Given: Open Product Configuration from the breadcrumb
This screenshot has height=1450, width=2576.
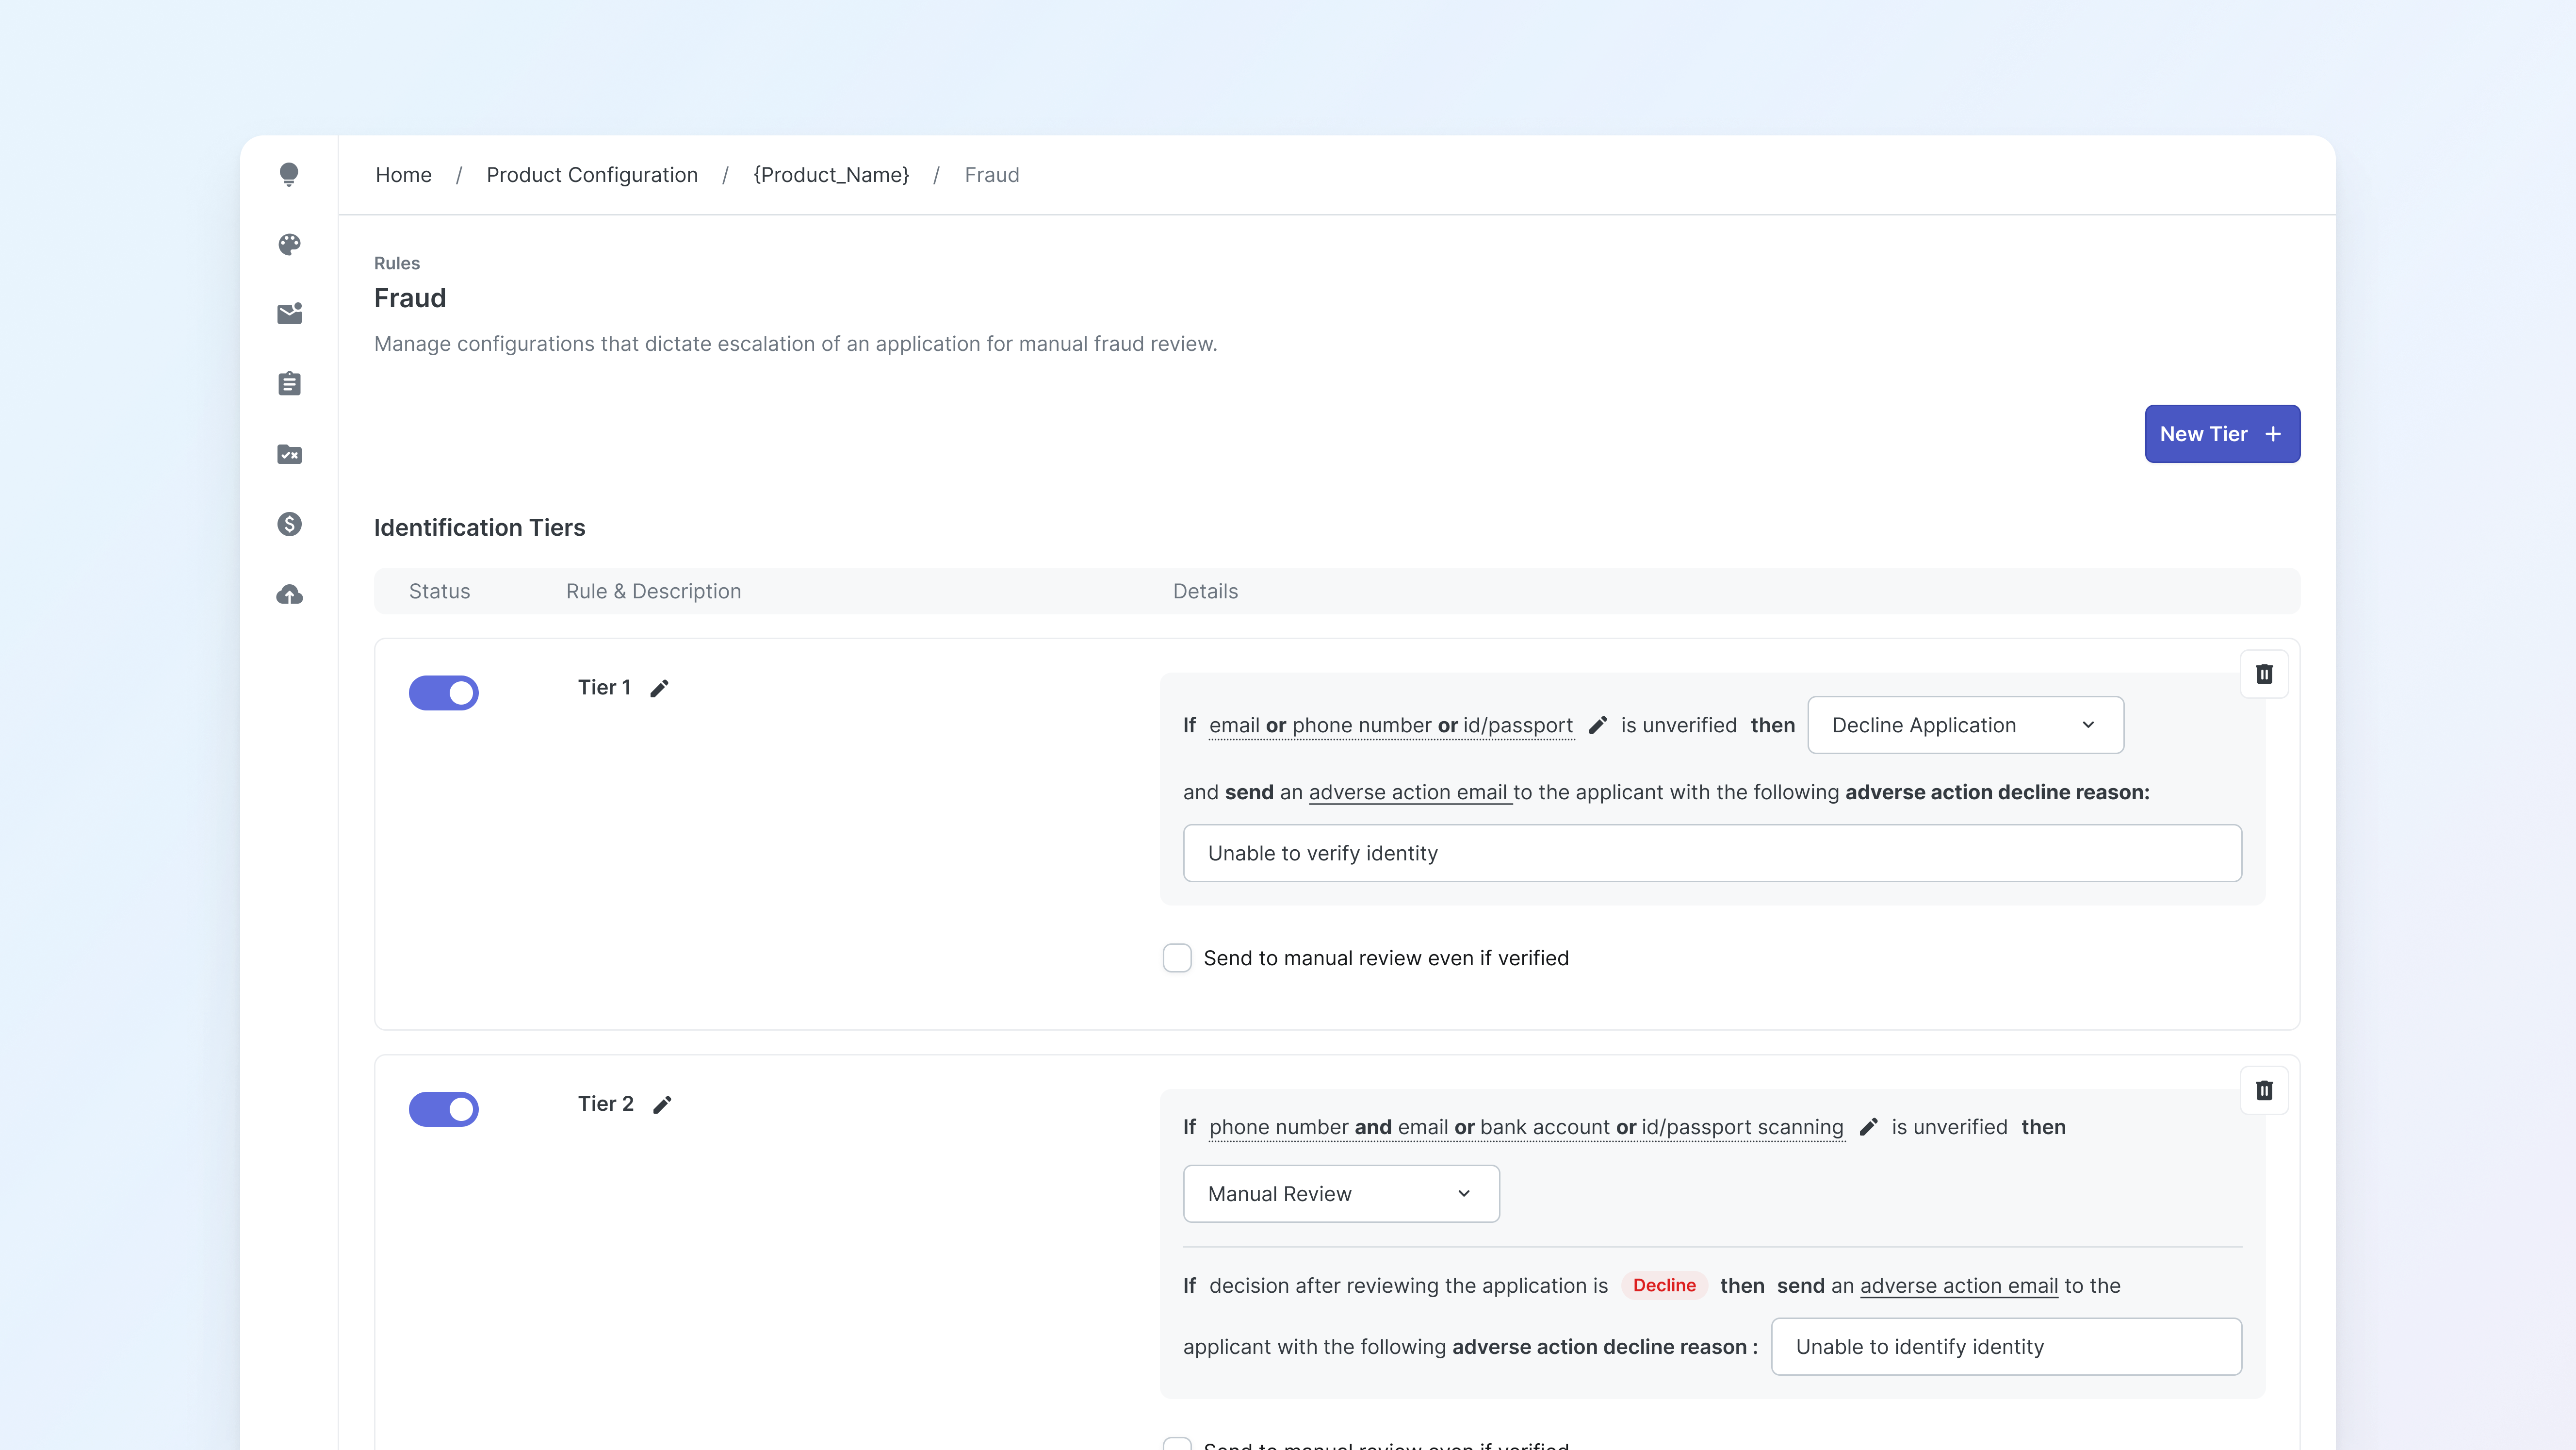Looking at the screenshot, I should 592,174.
